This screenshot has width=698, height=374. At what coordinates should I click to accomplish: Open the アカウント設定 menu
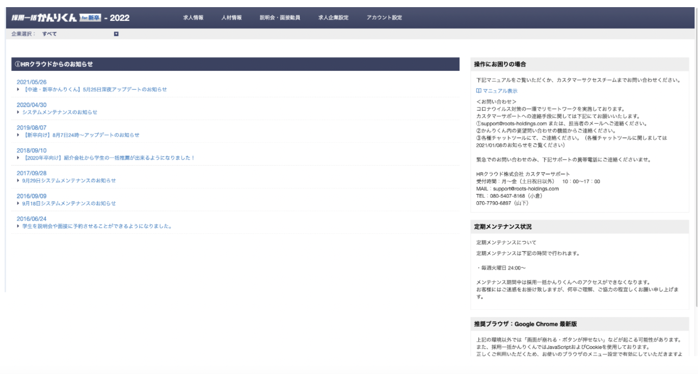click(x=384, y=17)
